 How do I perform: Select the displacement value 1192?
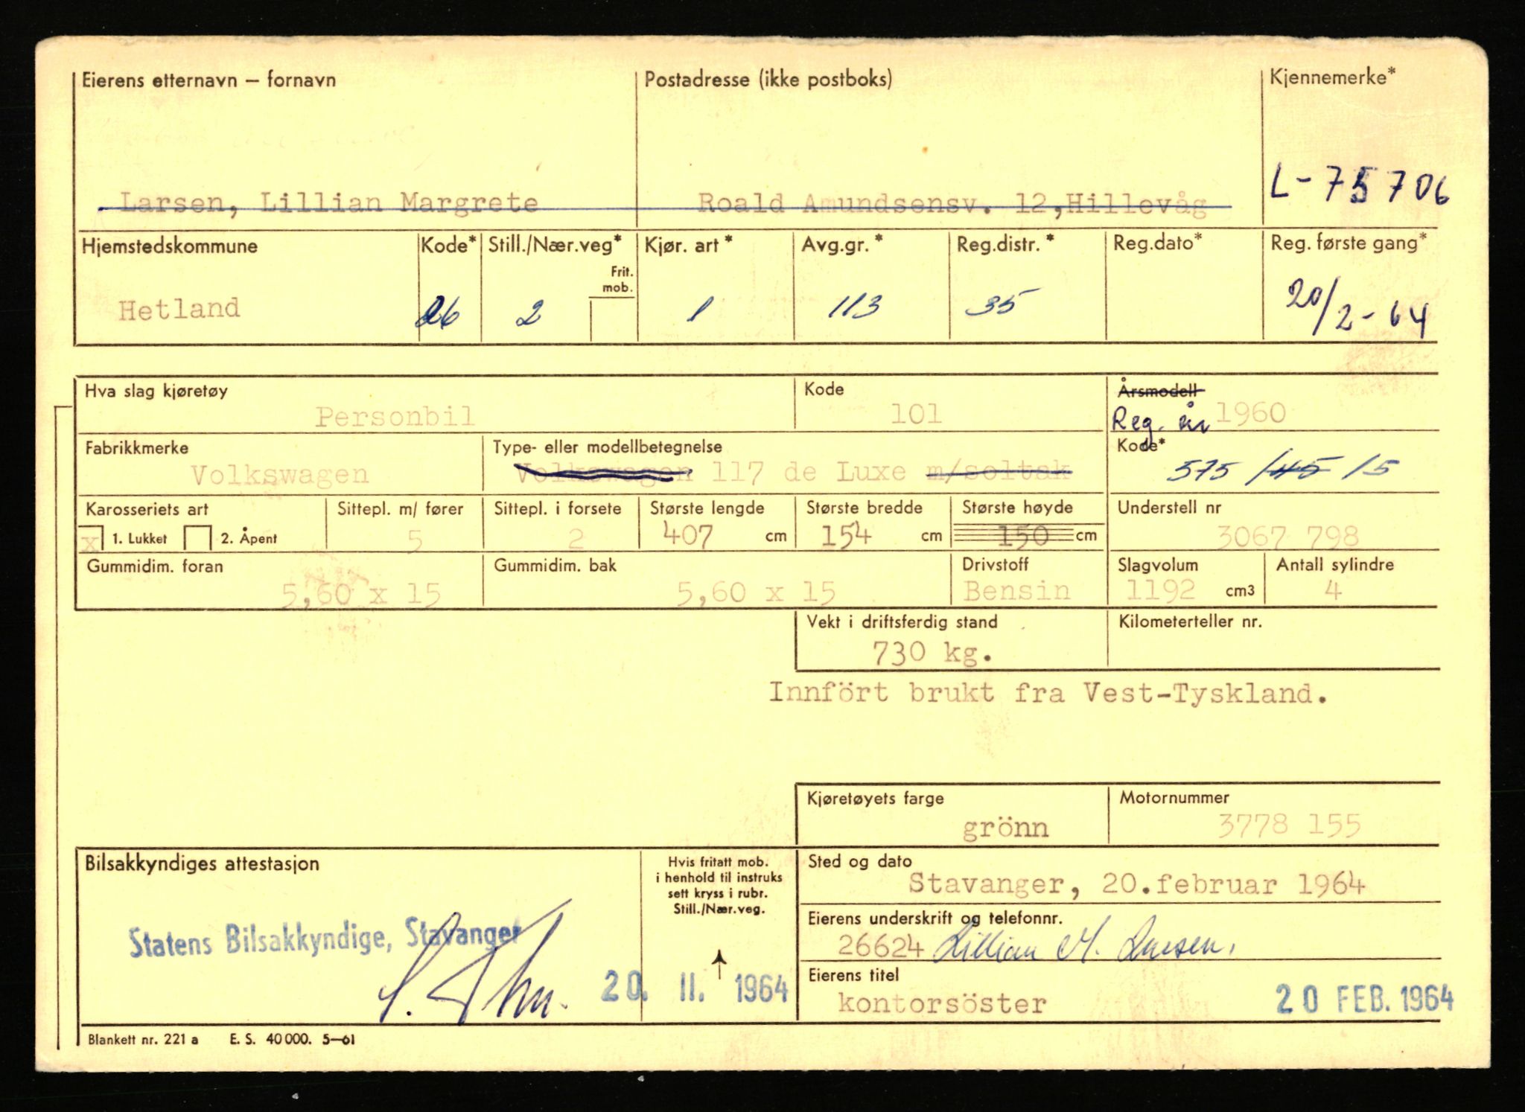pos(1160,590)
